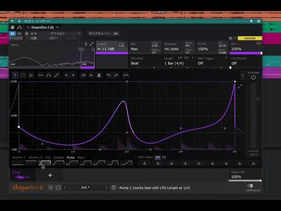Click the top peak node near wave end

235,81
